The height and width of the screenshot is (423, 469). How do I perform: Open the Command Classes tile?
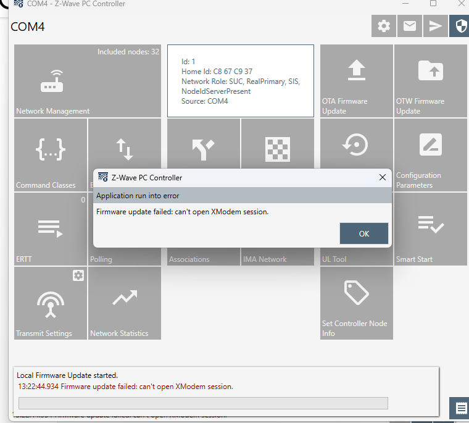click(x=50, y=154)
